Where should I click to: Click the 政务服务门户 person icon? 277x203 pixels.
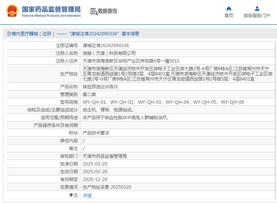click(257, 9)
